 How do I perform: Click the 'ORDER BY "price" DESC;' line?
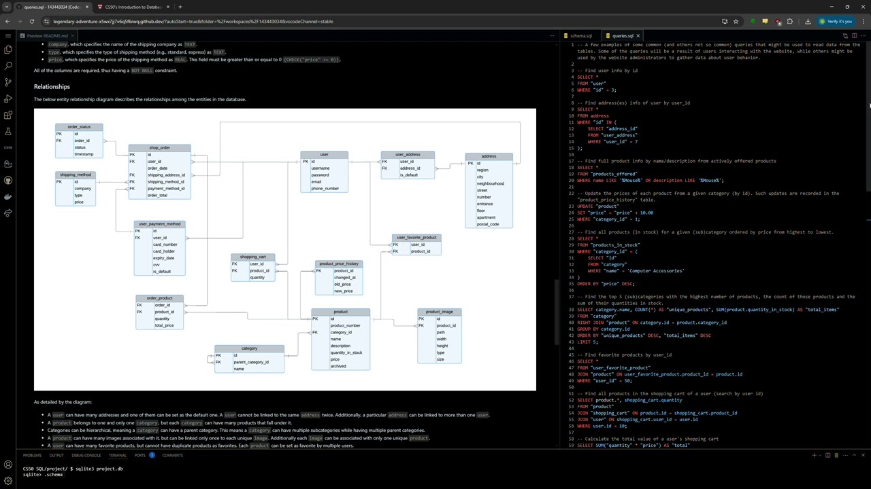[606, 284]
